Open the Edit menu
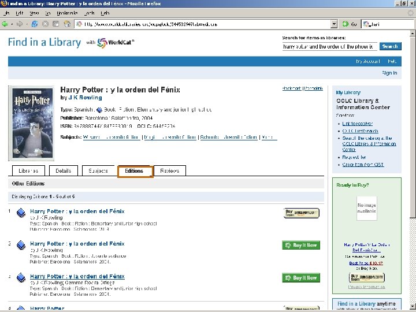 [19, 13]
